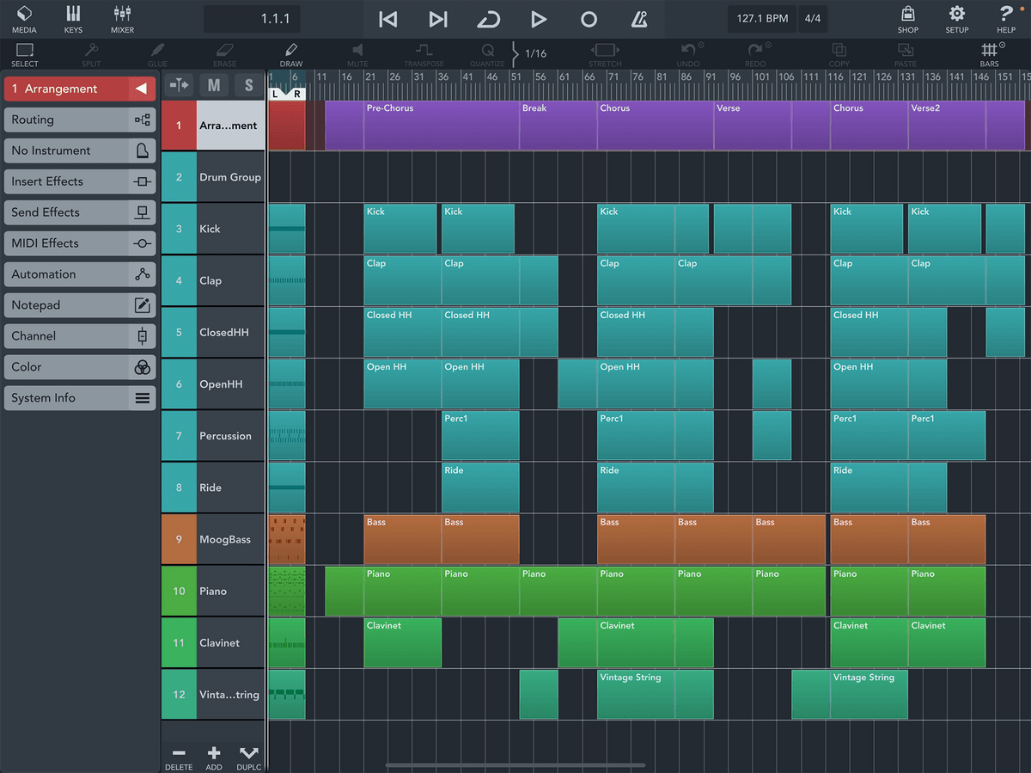Select the Glue tool
The height and width of the screenshot is (773, 1031).
pos(157,54)
